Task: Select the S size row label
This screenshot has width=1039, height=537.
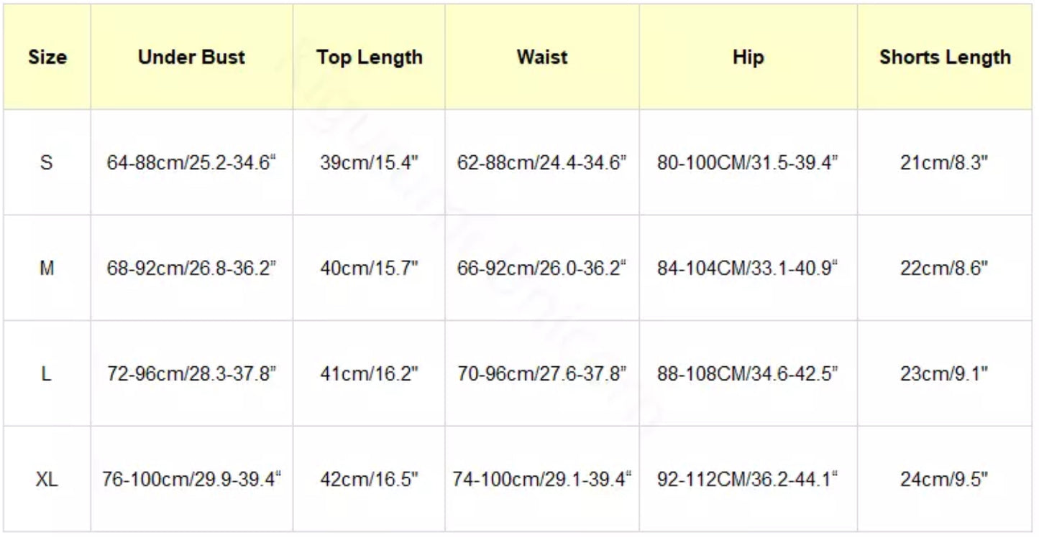Action: (47, 163)
